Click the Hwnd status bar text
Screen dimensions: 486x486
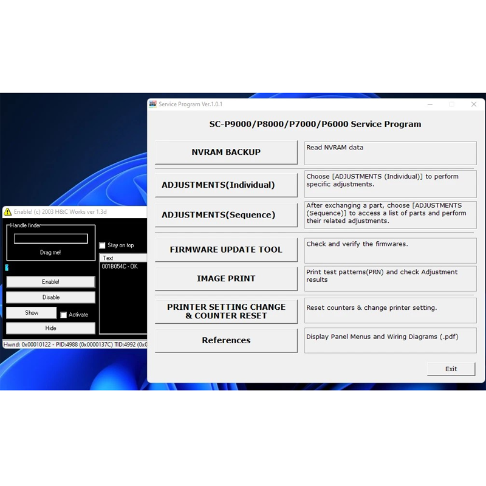[75, 344]
